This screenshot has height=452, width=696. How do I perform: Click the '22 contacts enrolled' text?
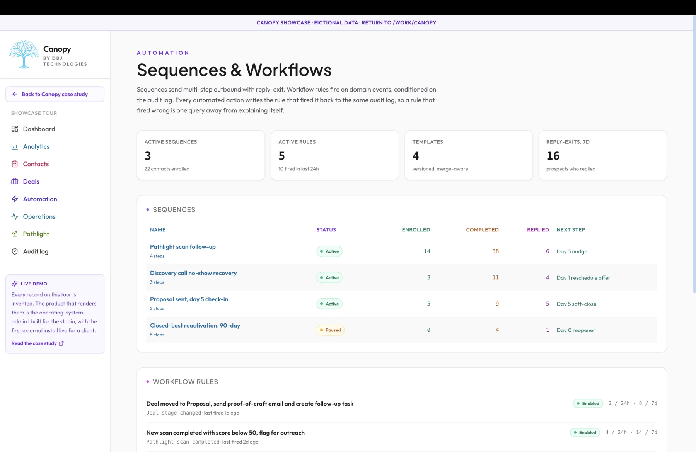tap(167, 169)
